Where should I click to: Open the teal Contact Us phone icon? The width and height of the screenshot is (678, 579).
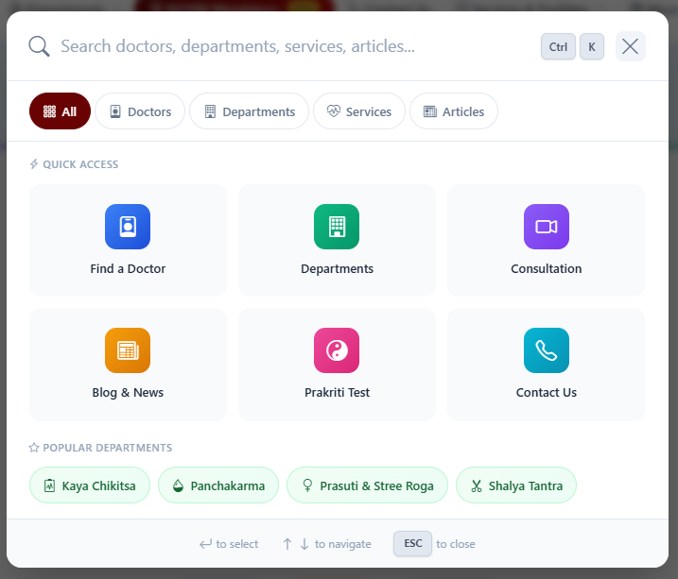point(546,350)
